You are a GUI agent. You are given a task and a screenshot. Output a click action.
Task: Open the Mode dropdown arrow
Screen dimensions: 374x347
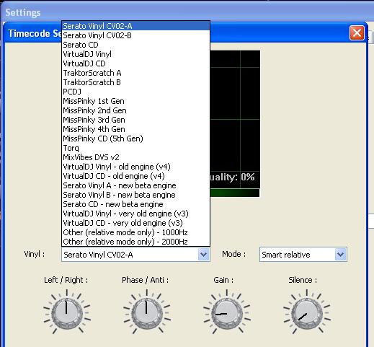(x=341, y=255)
